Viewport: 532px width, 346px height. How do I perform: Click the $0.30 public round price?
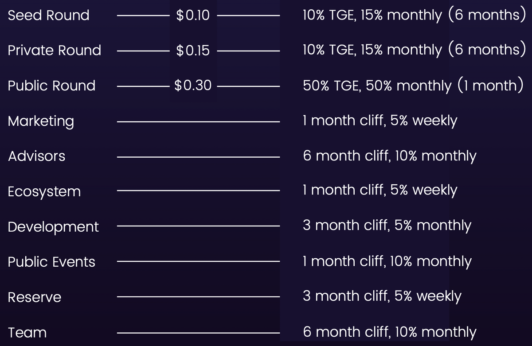tap(193, 86)
